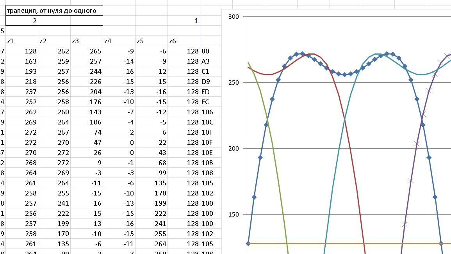
Task: Select the z3 cell containing 74
Action: 87,132
